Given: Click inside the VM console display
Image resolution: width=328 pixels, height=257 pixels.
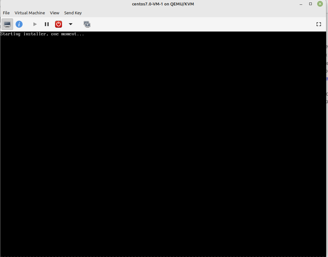Looking at the screenshot, I should pos(163,144).
